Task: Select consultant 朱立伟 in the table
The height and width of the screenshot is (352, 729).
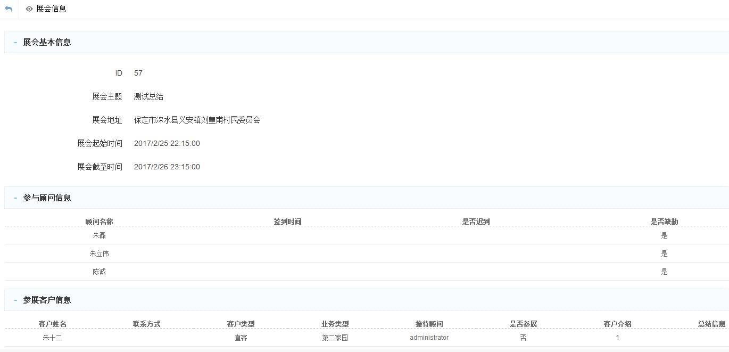Action: pyautogui.click(x=100, y=253)
